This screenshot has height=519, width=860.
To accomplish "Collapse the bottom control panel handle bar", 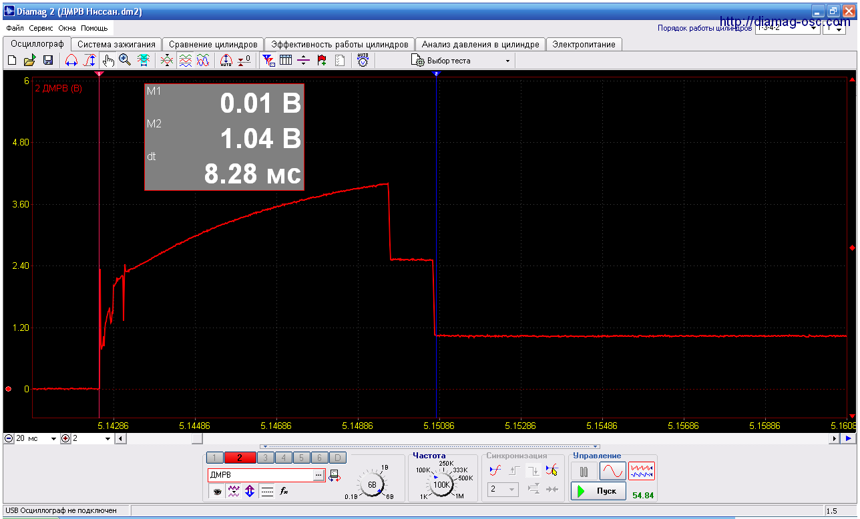I will click(x=430, y=446).
